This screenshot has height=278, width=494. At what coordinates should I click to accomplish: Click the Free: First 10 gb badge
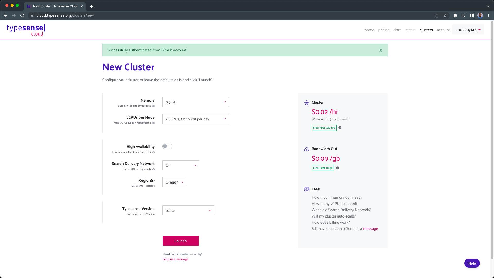click(323, 168)
